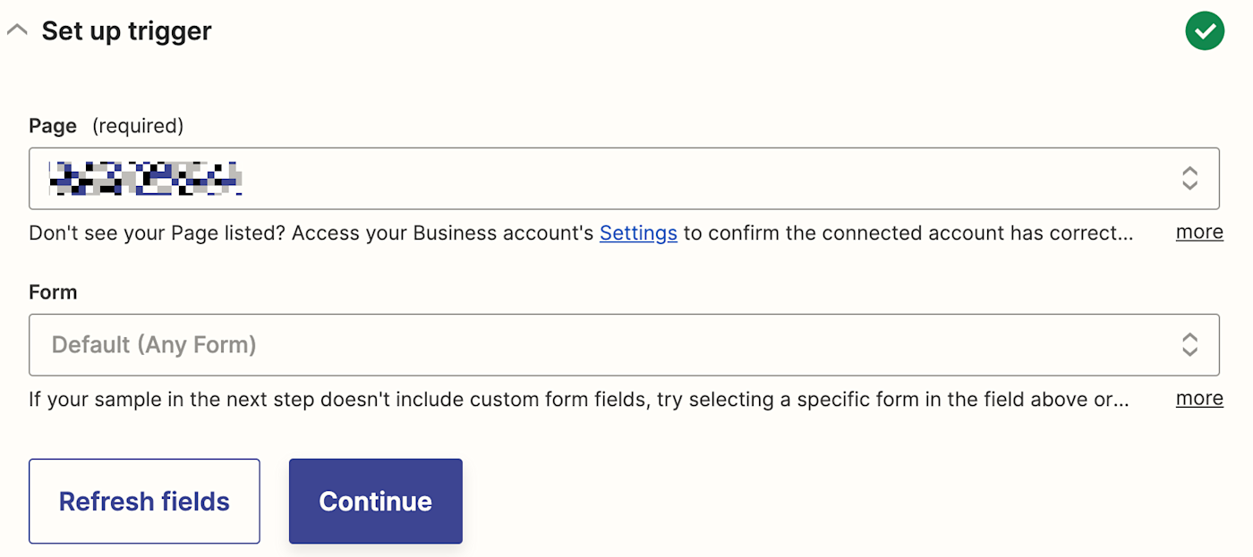
Task: Open the Default (Any Form) dropdown
Action: 624,344
